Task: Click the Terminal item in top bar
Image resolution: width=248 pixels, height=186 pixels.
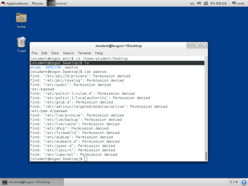Action: click(x=57, y=3)
